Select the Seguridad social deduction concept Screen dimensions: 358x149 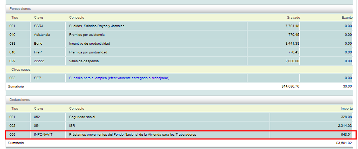(82, 117)
